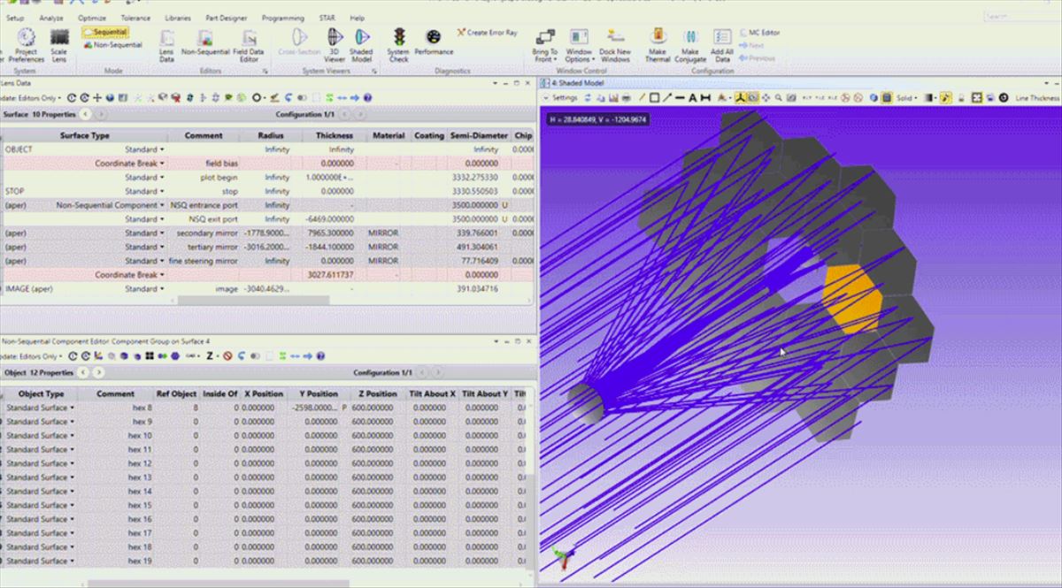Viewport: 1062px width, 588px height.
Task: Go to previous object in Object 12 Properties
Action: click(81, 373)
